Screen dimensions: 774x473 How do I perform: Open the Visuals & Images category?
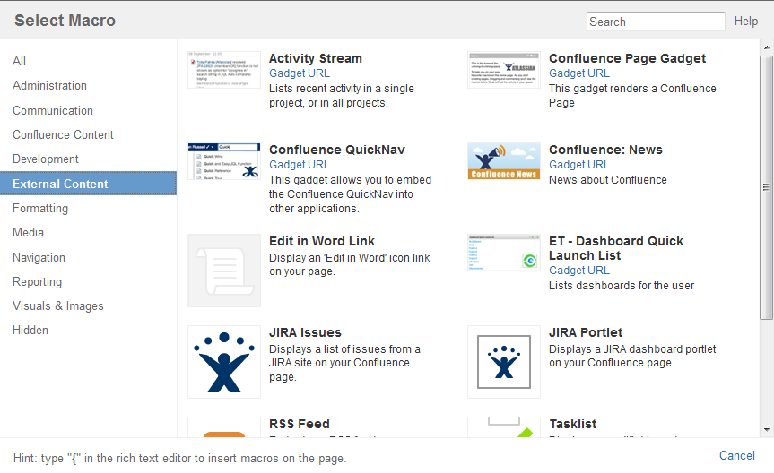pyautogui.click(x=58, y=306)
